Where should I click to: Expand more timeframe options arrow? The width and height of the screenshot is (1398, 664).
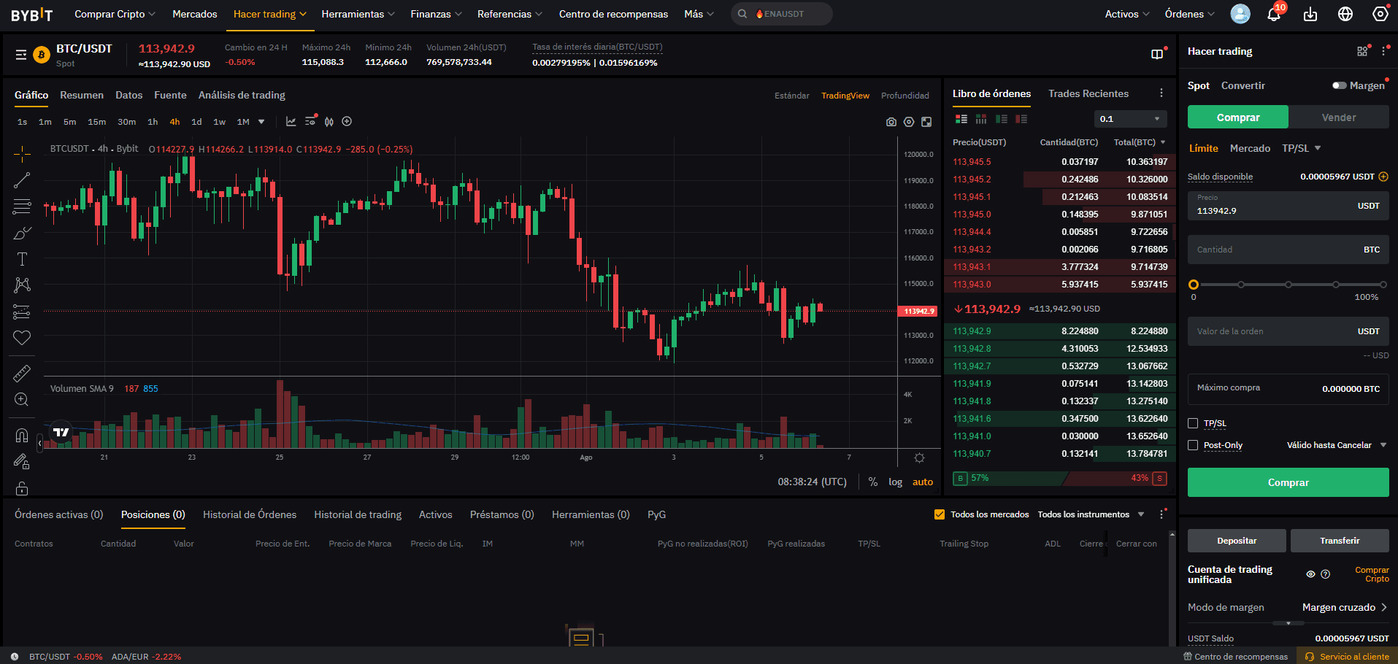pyautogui.click(x=261, y=122)
